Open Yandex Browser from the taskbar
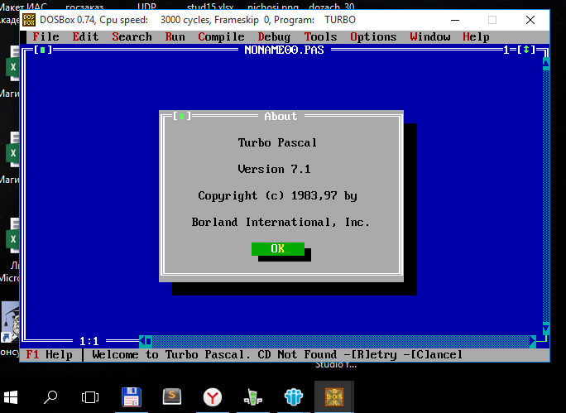566x413 pixels. tap(212, 397)
